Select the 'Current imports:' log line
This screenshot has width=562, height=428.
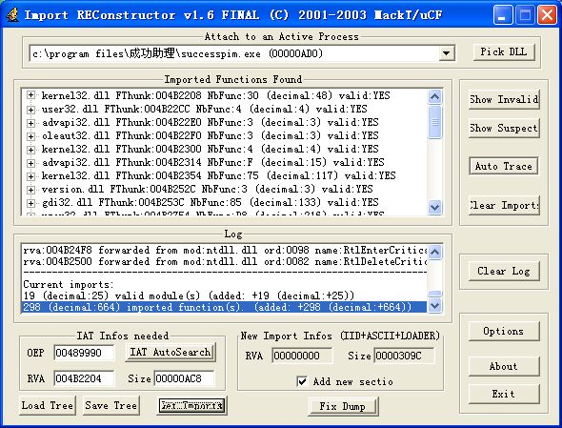(x=68, y=284)
